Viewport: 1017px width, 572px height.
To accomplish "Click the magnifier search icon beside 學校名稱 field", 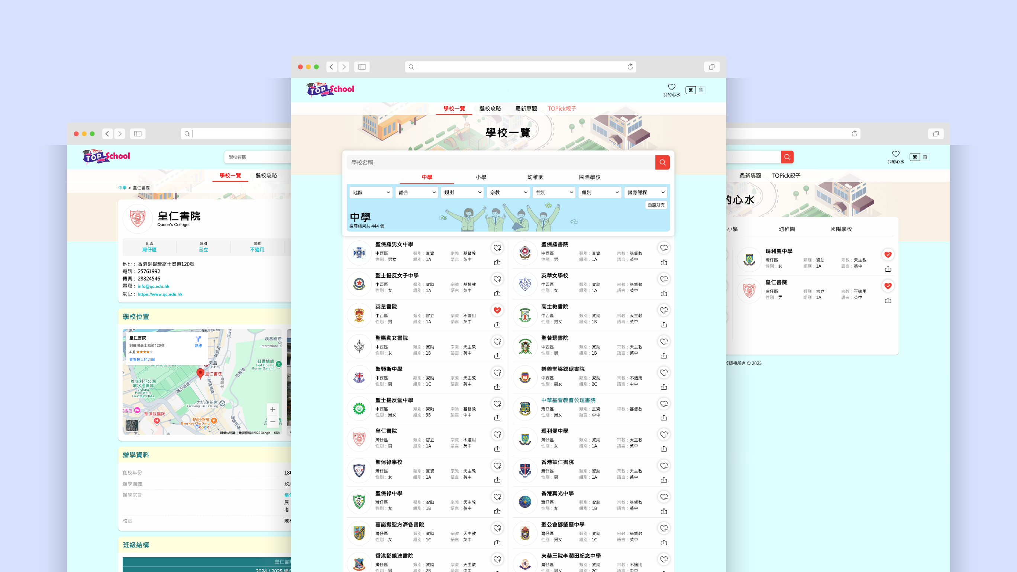I will click(x=662, y=162).
